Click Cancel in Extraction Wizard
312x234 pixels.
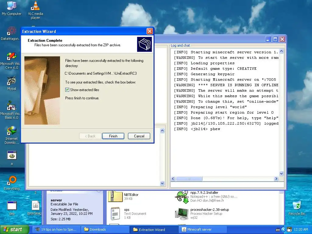pos(139,136)
